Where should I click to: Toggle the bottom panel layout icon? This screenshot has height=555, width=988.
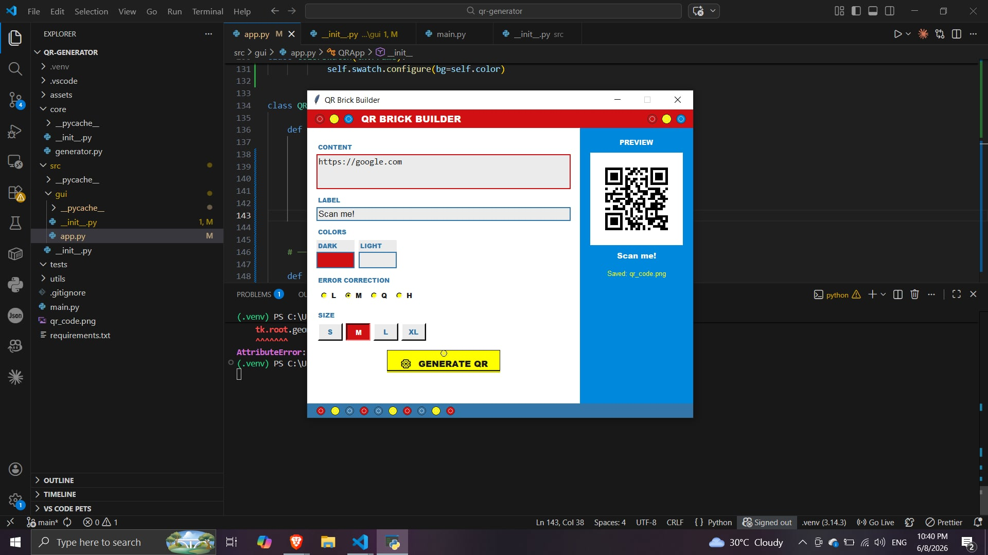[873, 11]
